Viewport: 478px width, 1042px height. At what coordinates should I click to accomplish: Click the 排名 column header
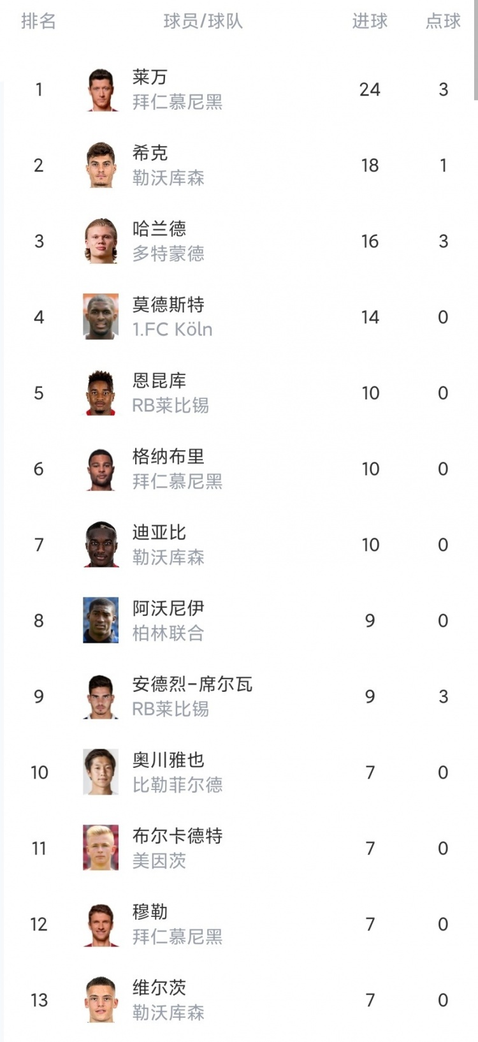pos(39,21)
